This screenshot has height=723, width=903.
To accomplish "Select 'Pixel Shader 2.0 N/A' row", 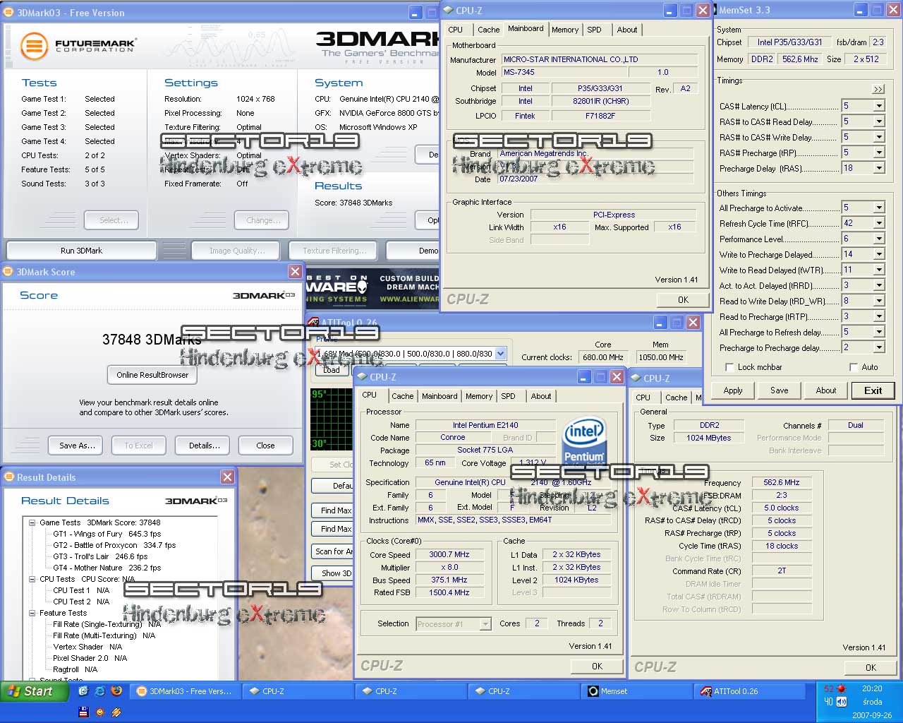I will pos(90,658).
